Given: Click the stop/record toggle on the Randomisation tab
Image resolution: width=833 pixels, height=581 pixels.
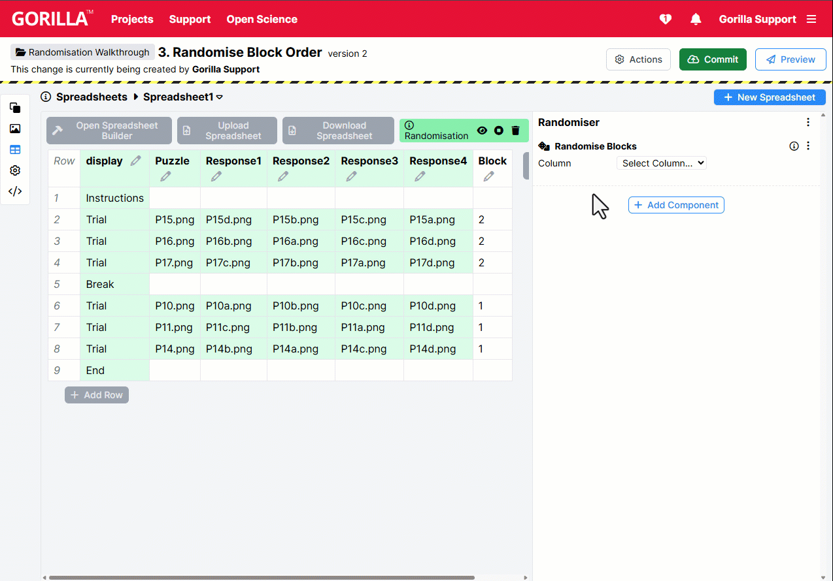Looking at the screenshot, I should pyautogui.click(x=498, y=131).
